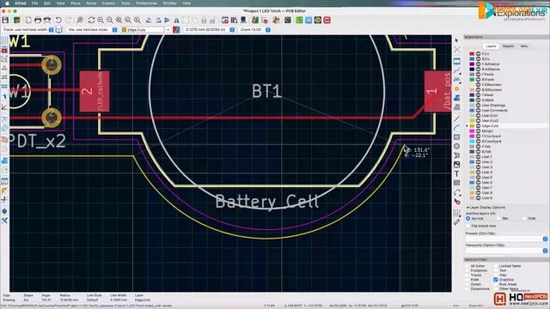Click the Print icon in the toolbar
Viewport: 550px width, 309px height.
(38, 21)
